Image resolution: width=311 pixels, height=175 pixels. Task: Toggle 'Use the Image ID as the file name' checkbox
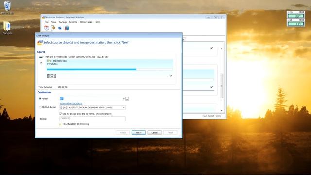pos(61,114)
